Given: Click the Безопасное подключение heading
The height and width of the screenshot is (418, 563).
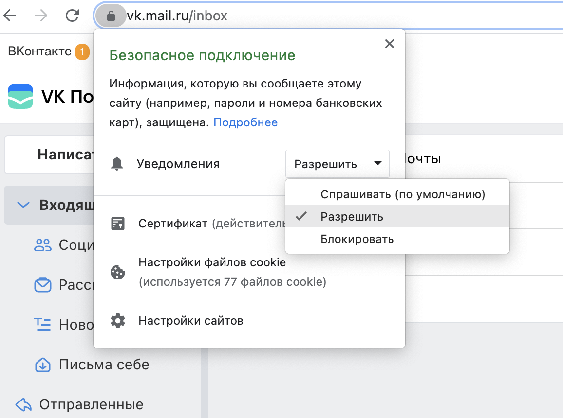Looking at the screenshot, I should click(202, 55).
